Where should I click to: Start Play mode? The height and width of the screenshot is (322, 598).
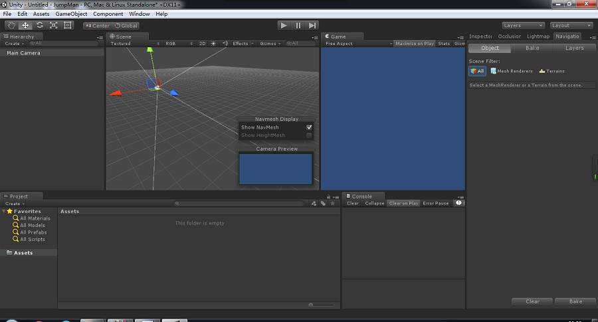(283, 25)
